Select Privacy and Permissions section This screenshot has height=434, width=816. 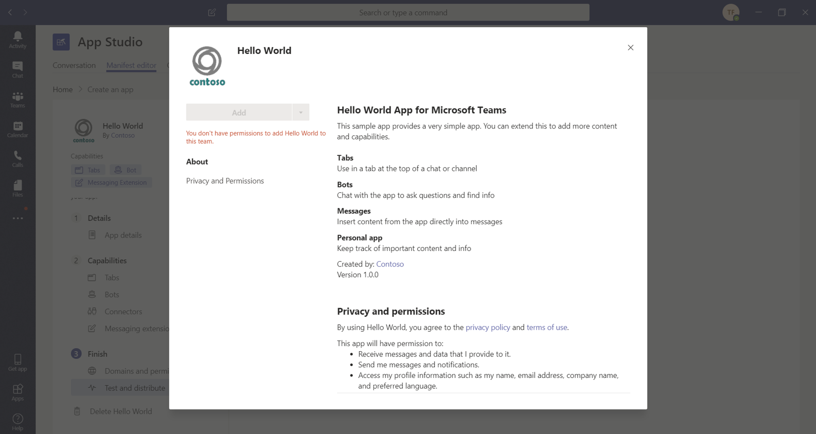pos(225,180)
